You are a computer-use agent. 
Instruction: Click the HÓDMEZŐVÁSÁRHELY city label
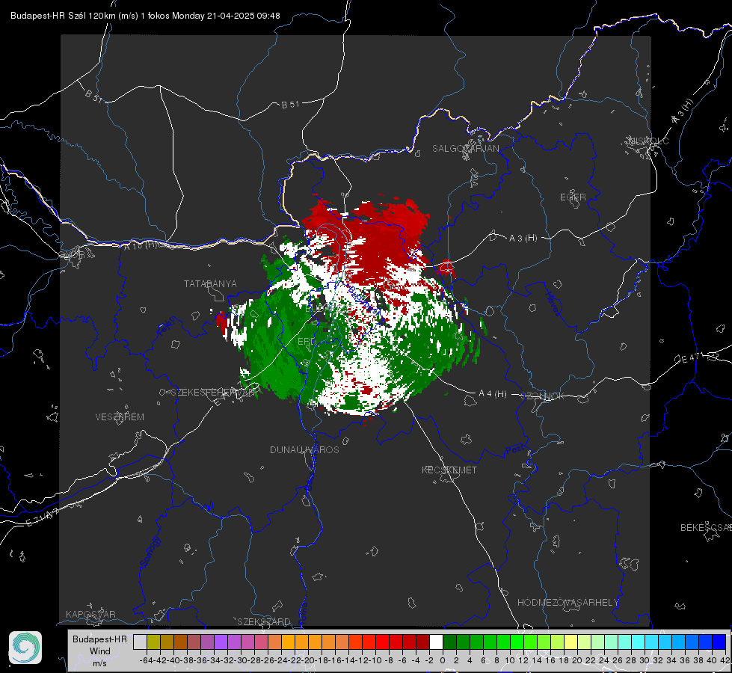click(x=568, y=602)
